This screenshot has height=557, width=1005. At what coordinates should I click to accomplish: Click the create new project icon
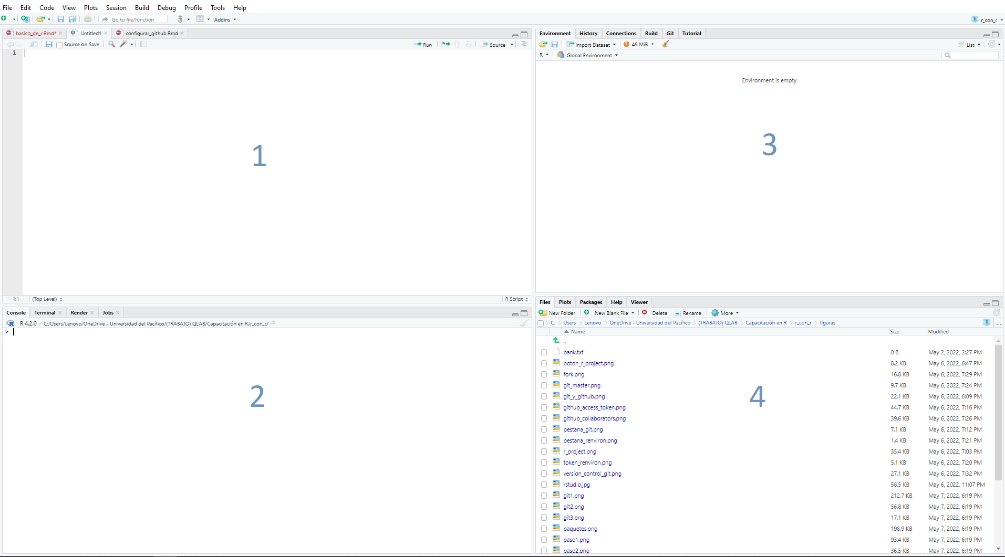pyautogui.click(x=25, y=19)
